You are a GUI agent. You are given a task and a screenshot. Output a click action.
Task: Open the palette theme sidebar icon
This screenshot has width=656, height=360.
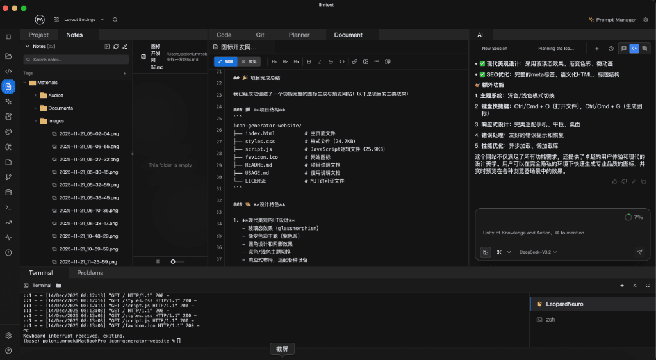coord(8,132)
